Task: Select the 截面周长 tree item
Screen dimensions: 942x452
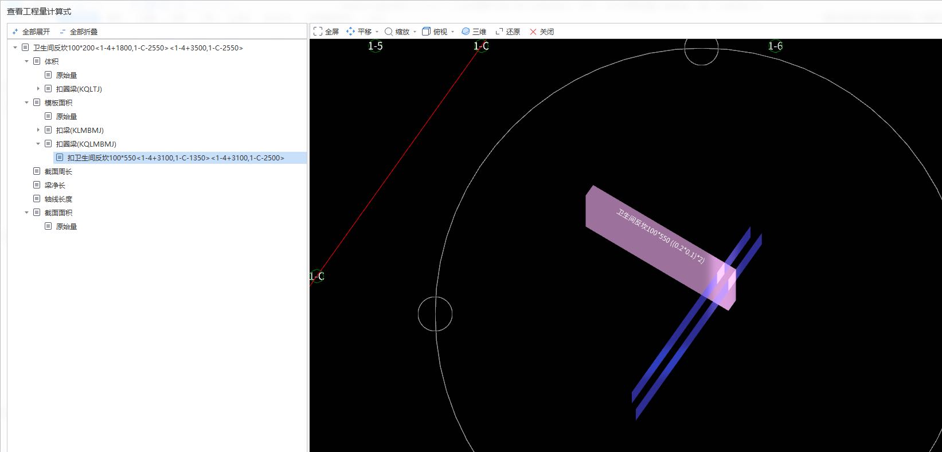Action: [58, 171]
